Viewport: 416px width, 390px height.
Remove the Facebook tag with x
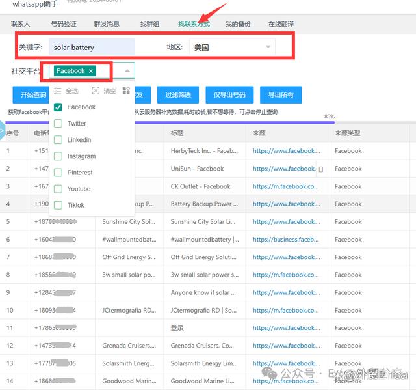point(91,71)
